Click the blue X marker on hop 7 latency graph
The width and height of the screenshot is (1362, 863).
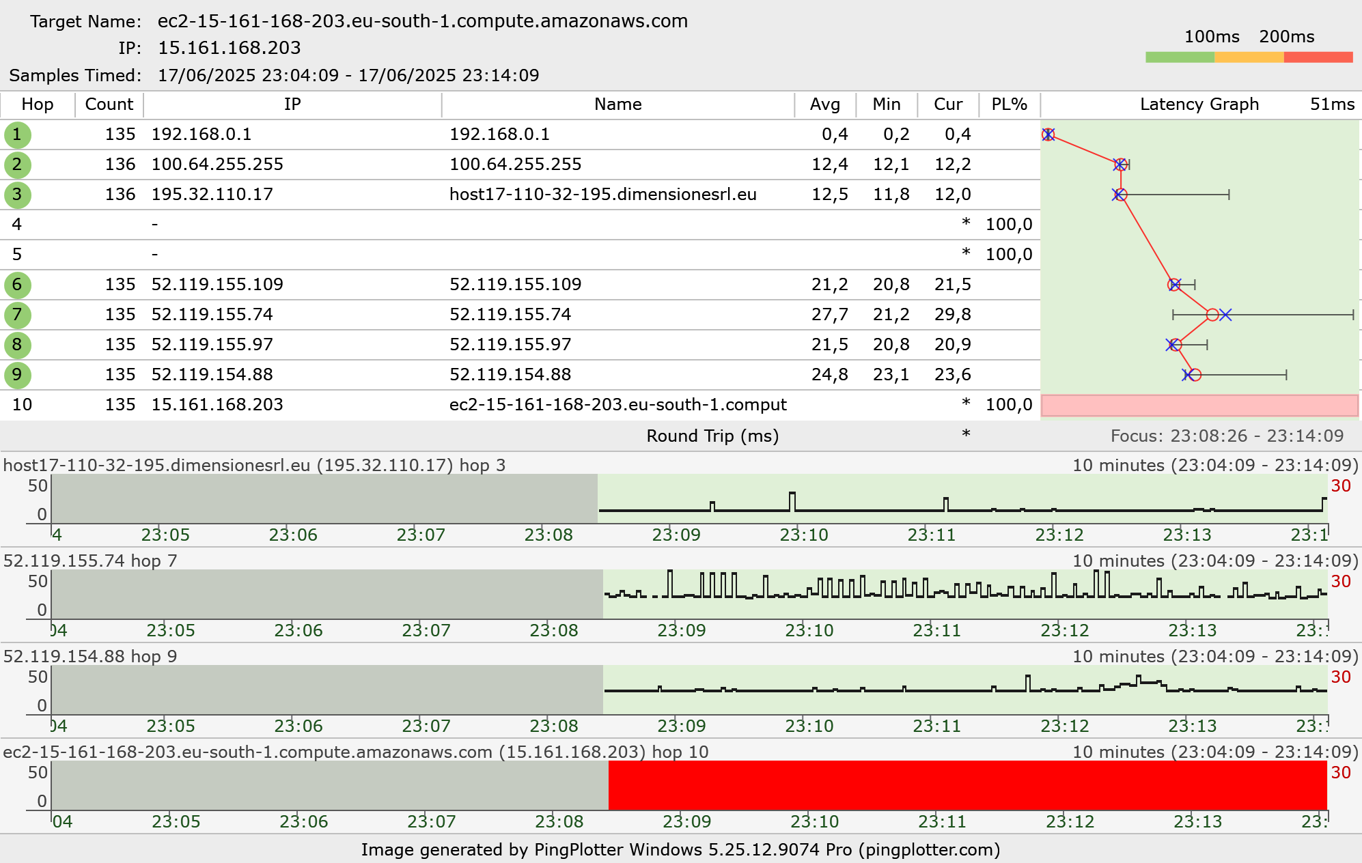coord(1225,315)
